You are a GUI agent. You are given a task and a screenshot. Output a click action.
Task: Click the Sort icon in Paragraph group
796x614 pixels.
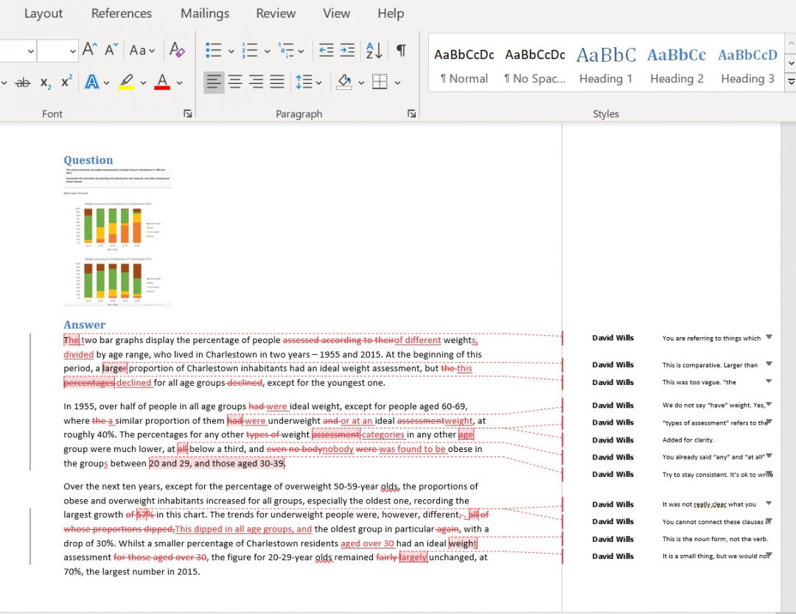(x=372, y=49)
